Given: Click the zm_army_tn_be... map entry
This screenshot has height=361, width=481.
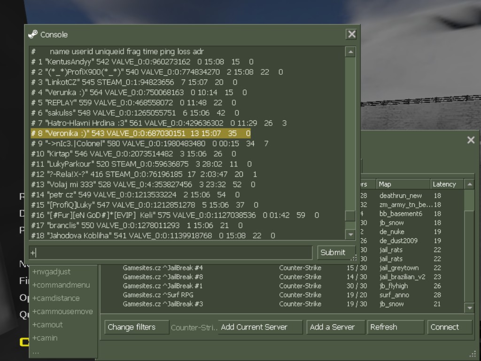Looking at the screenshot, I should click(x=406, y=204).
